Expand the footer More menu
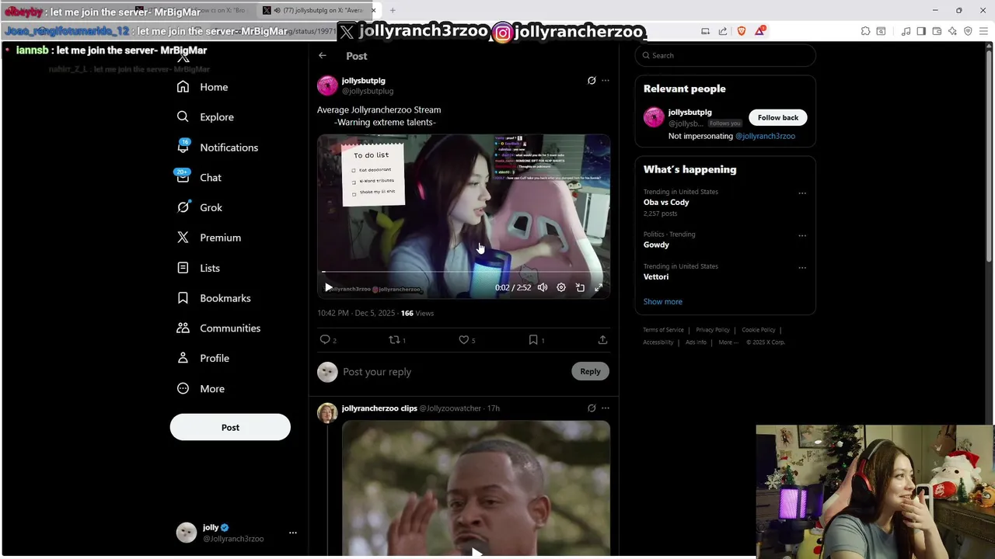This screenshot has height=559, width=995. 728,342
